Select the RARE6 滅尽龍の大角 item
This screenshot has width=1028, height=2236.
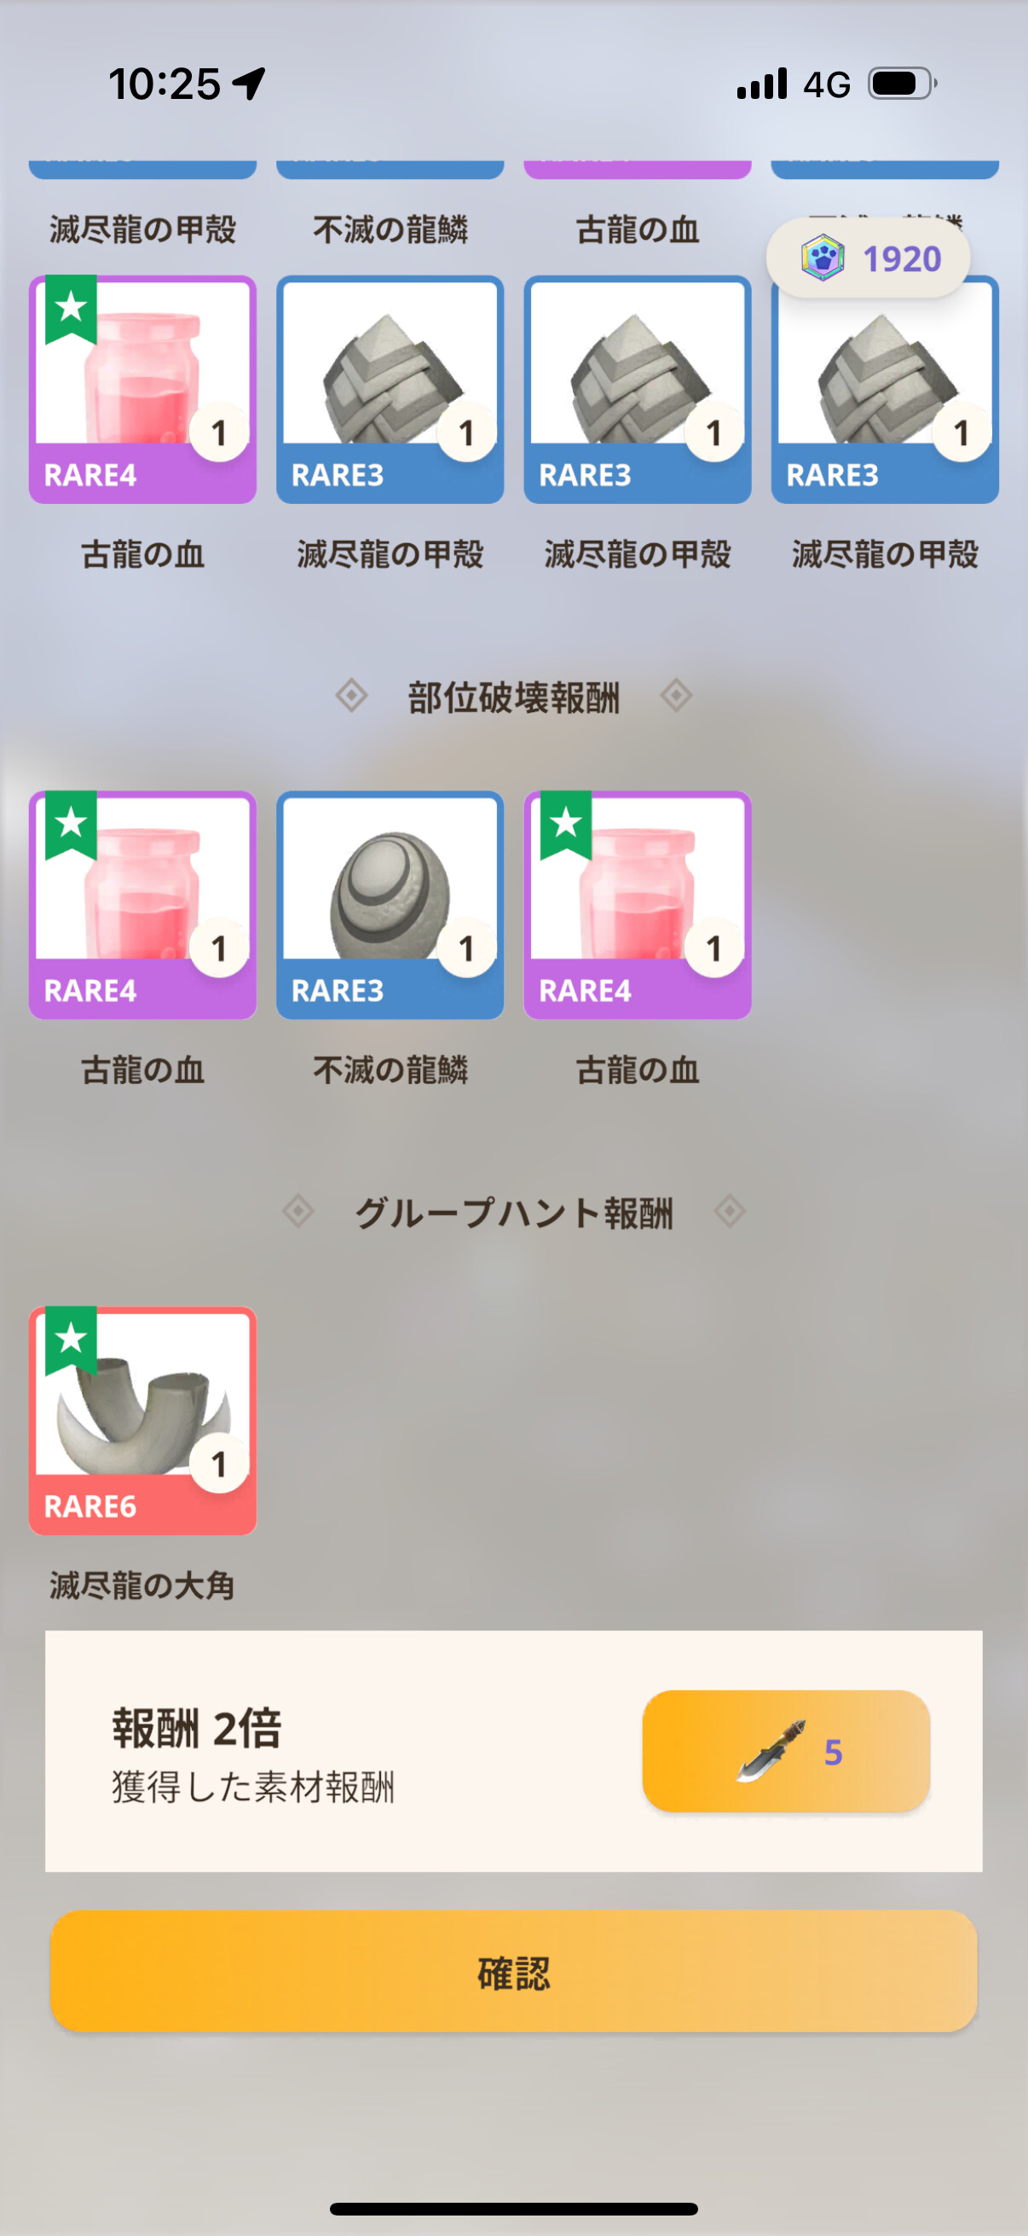pos(142,1420)
